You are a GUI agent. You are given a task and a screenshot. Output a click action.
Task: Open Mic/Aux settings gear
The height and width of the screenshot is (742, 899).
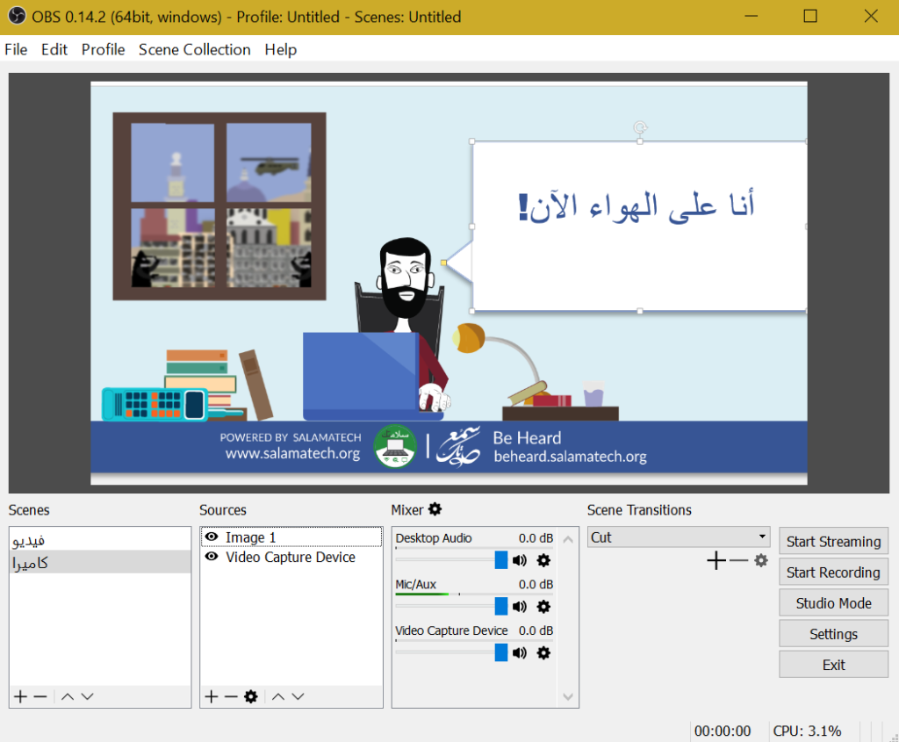pos(543,606)
